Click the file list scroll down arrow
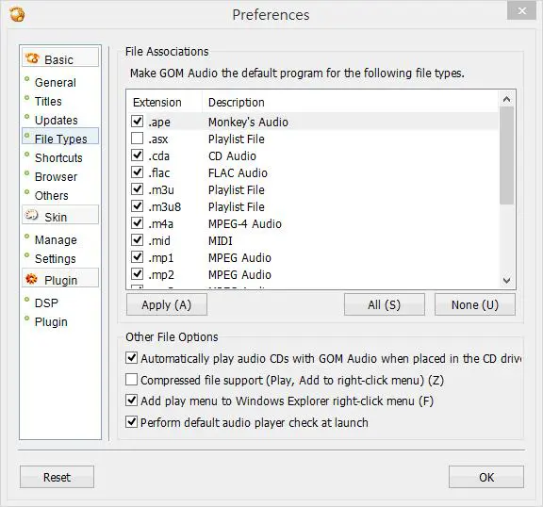Viewport: 543px width, 507px height. 506,280
